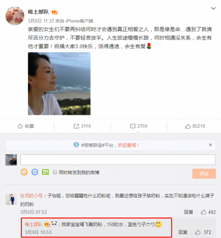This screenshot has width=221, height=238.
Task: Enlarge the seaside photo in the post
Action: pos(59,84)
